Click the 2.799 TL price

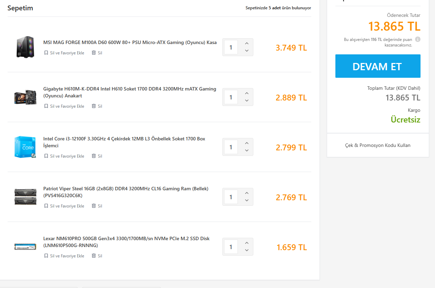click(291, 148)
